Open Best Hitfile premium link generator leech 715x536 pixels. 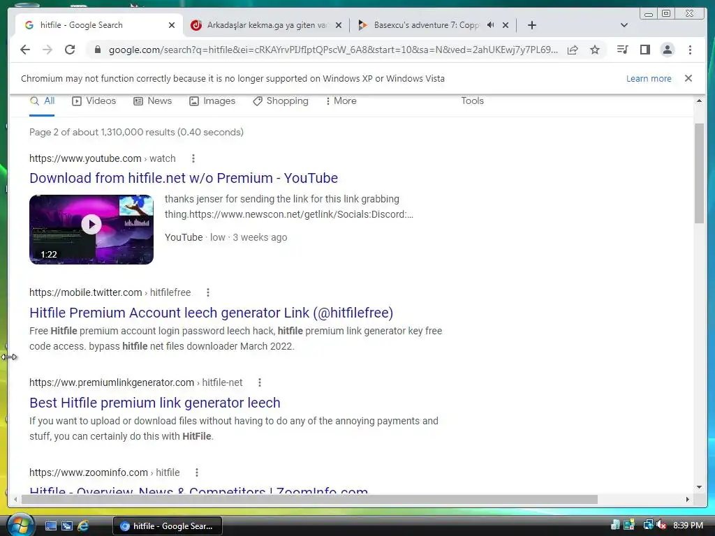(x=155, y=403)
